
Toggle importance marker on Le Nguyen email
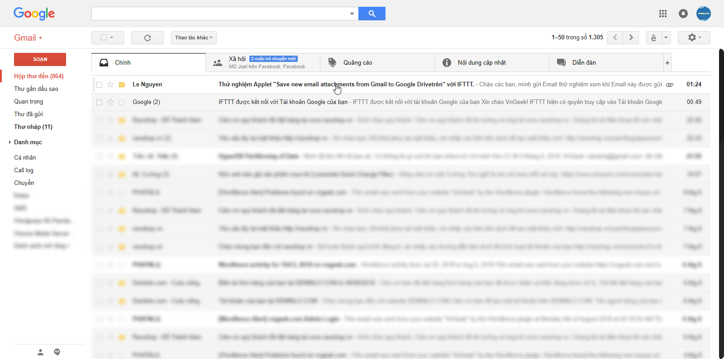click(122, 85)
